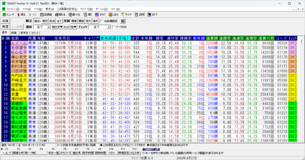The image size is (305, 160).
Task: Click the F11 環境設定 function button
Action: point(124,153)
